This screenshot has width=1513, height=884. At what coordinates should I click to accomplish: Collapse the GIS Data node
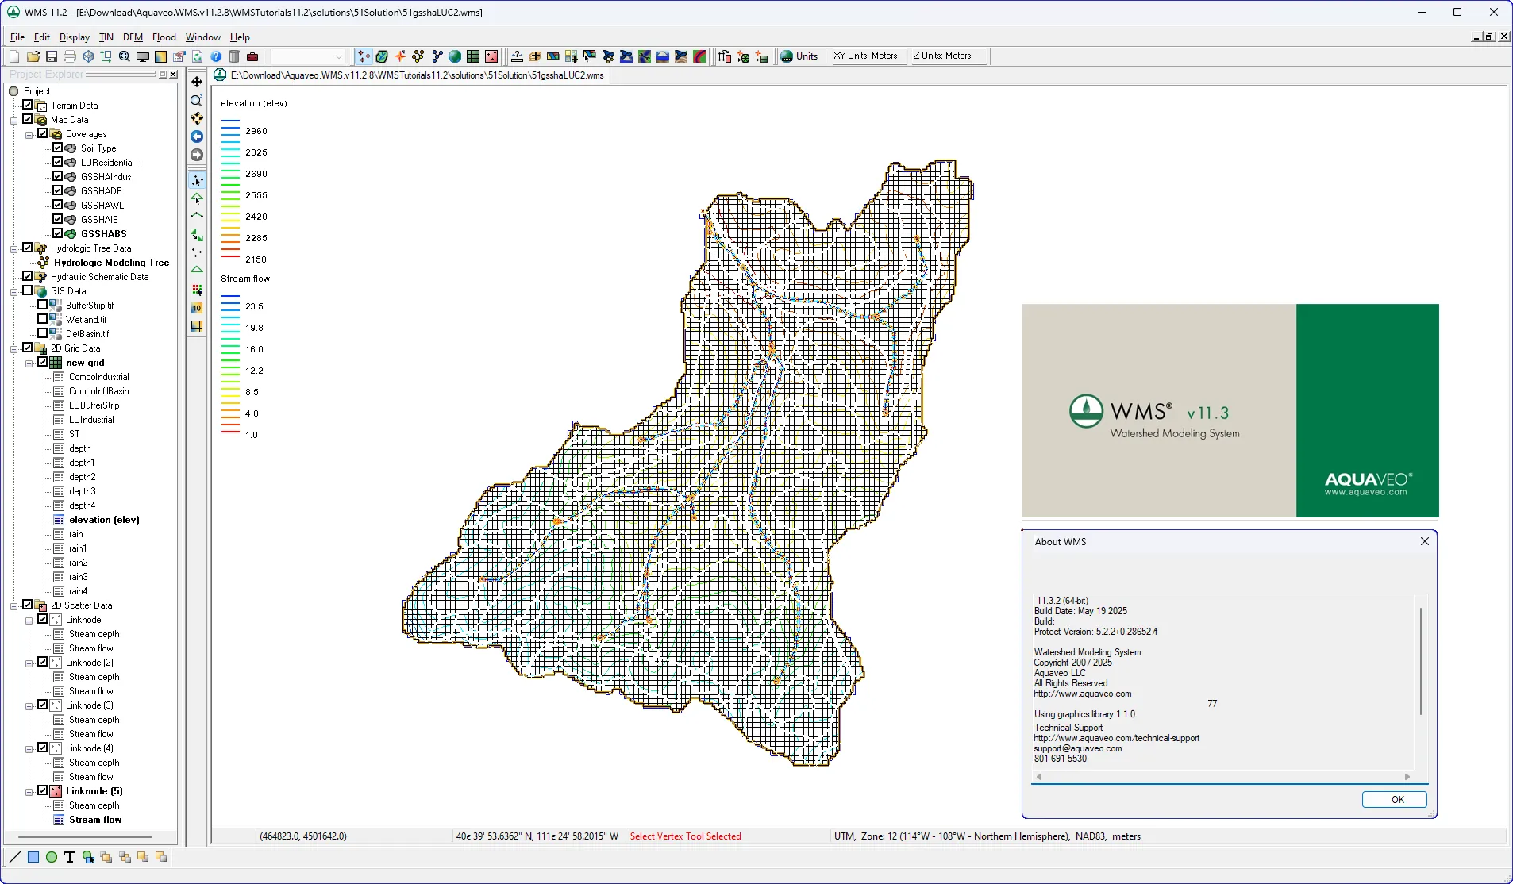point(14,291)
